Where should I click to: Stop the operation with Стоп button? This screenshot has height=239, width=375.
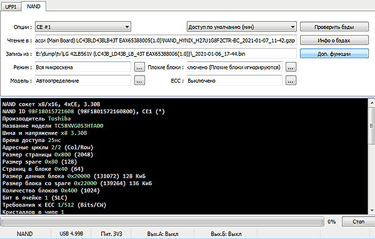click(x=358, y=221)
